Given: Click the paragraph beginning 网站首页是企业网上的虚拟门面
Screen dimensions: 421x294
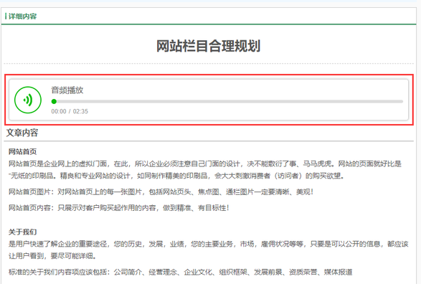Looking at the screenshot, I should (x=205, y=170).
